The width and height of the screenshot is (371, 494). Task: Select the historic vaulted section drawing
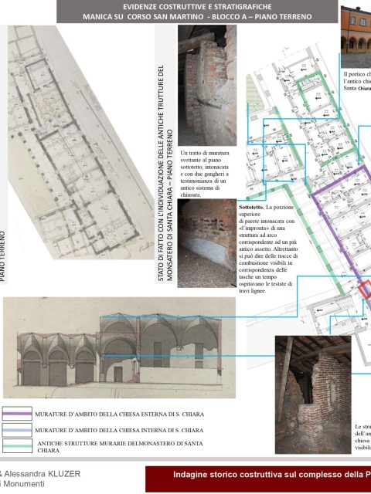[x=119, y=347]
